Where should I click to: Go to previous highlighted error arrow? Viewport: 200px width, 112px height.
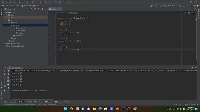193,13
